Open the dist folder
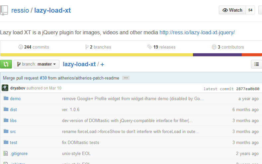The width and height of the screenshot is (262, 164). coord(13,110)
